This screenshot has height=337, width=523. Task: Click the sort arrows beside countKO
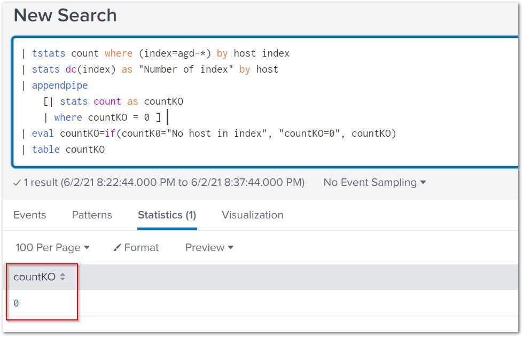[x=63, y=277]
